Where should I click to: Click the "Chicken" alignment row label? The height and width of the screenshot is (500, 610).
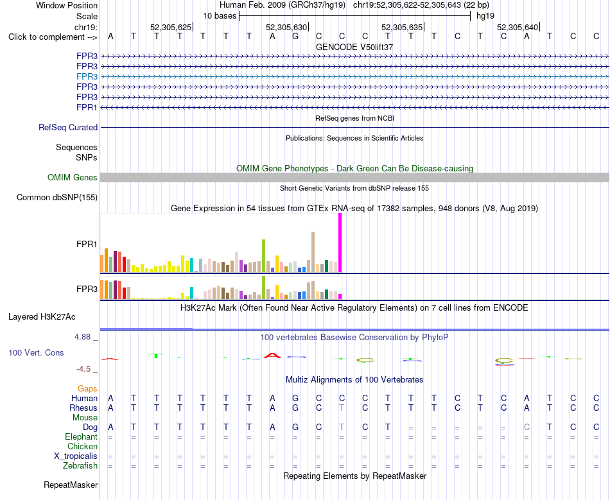point(82,446)
